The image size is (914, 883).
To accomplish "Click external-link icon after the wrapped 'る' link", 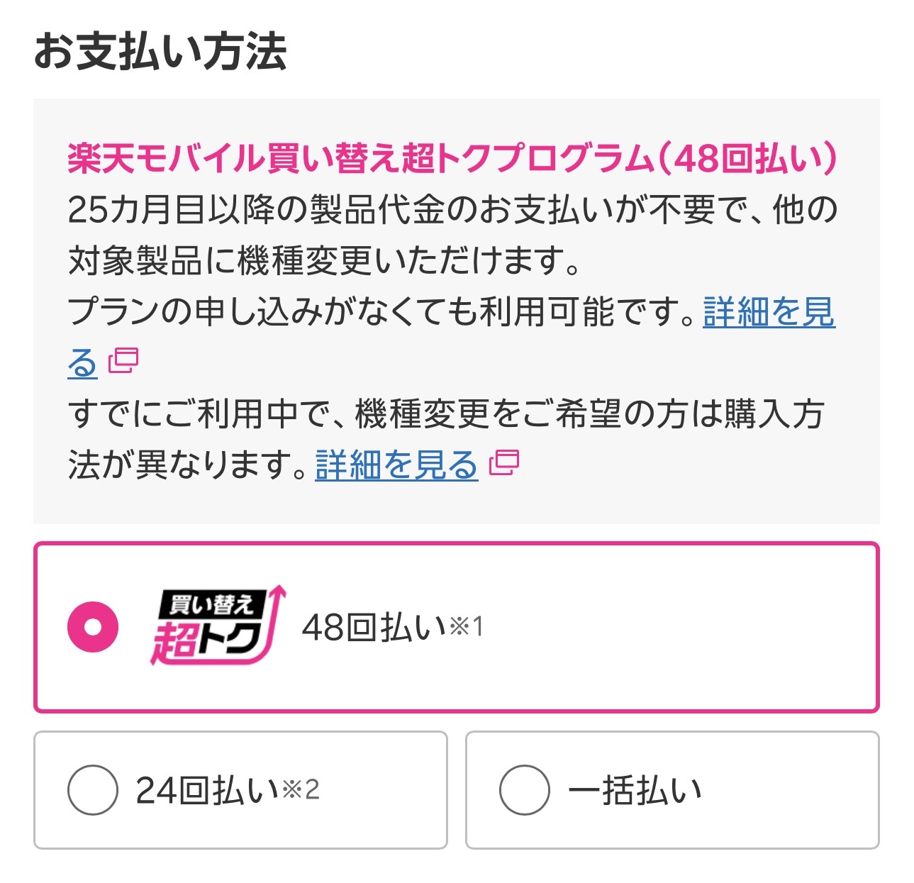I will point(123,361).
